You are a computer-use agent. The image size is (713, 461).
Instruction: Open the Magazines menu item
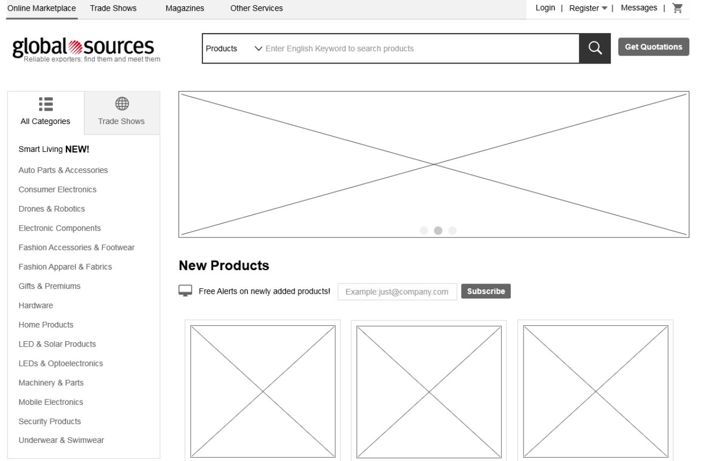coord(185,8)
